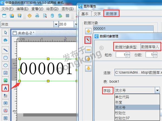
Task: Select the curve drawing tool
Action: click(x=5, y=40)
